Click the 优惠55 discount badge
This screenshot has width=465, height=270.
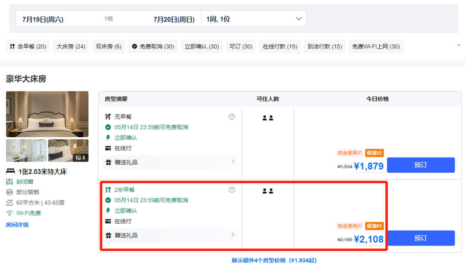click(x=374, y=153)
